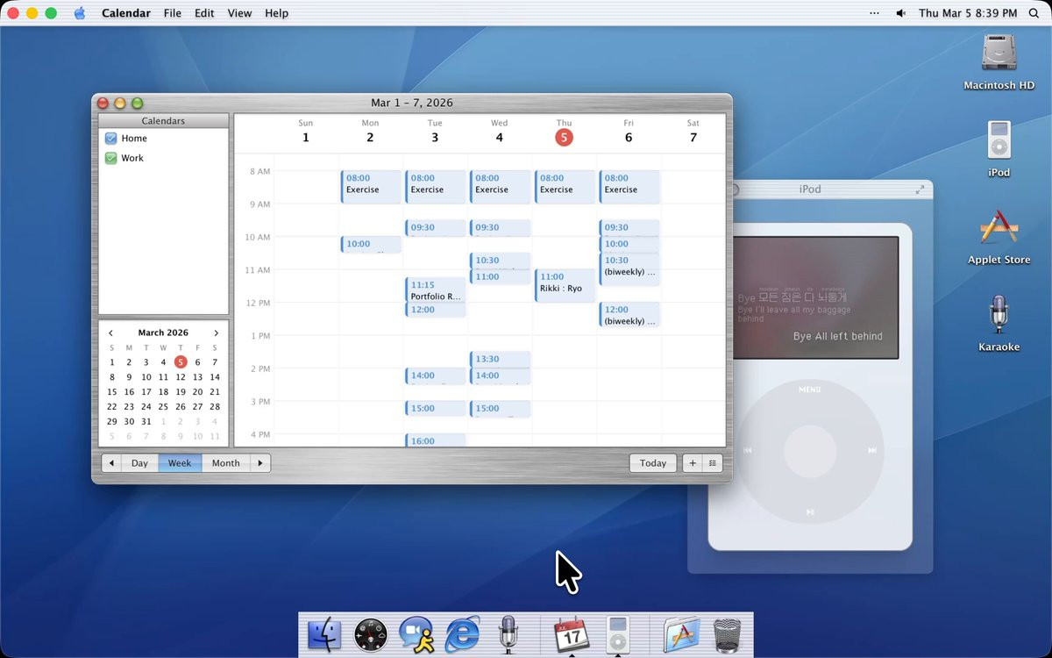Open Macintosh HD desktop icon
This screenshot has height=658, width=1052.
(x=999, y=61)
